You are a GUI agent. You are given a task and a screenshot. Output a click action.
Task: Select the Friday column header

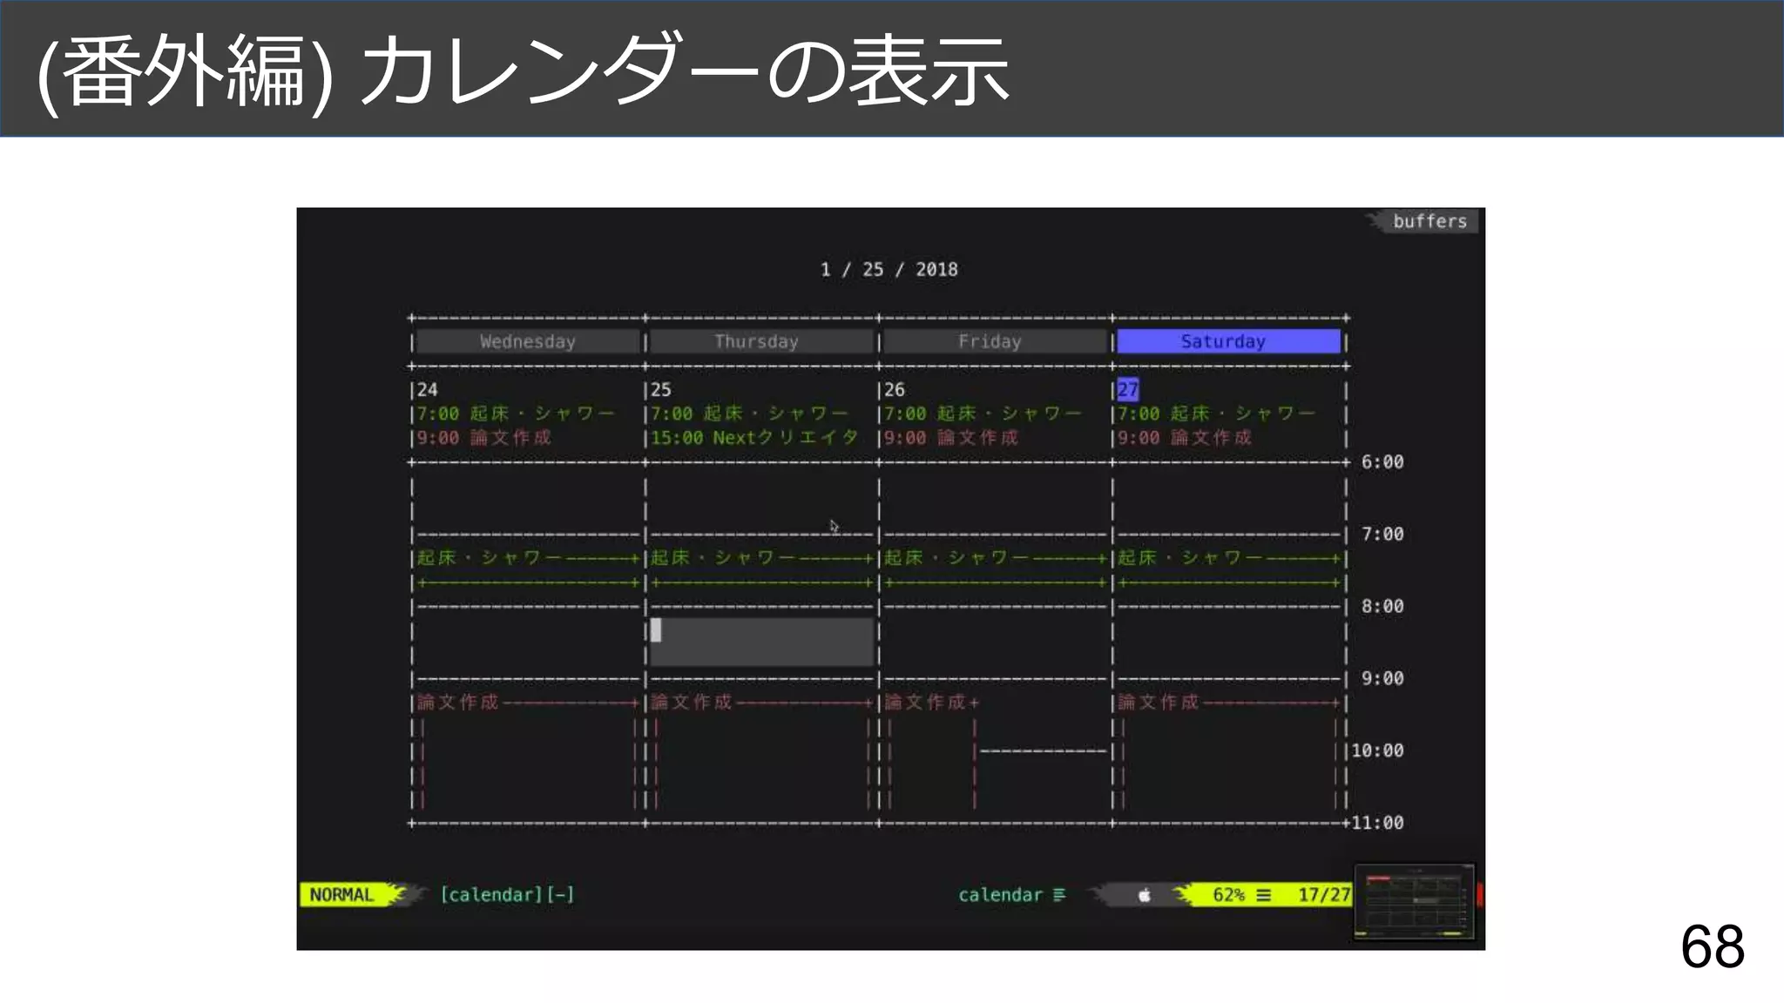(x=995, y=341)
